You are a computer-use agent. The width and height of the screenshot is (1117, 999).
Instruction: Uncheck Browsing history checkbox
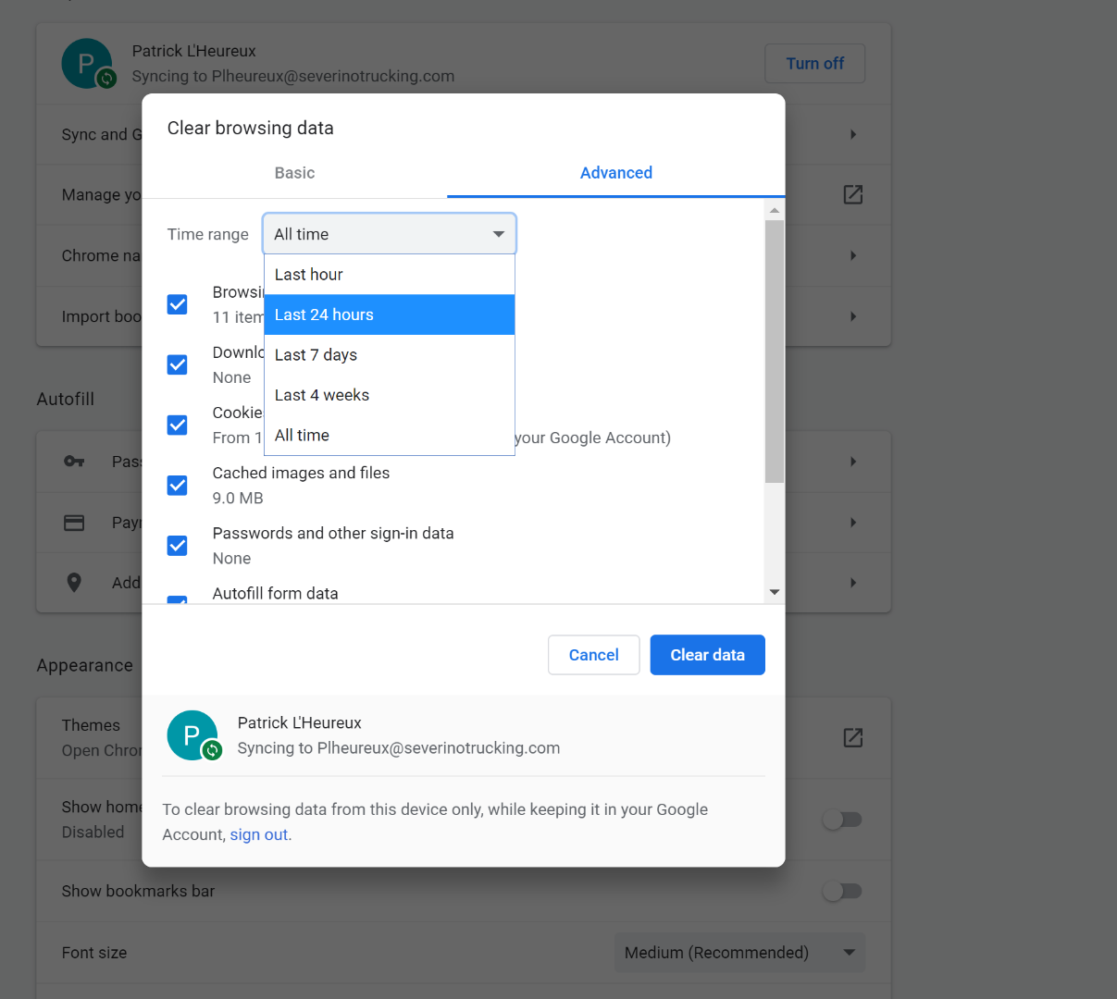178,304
